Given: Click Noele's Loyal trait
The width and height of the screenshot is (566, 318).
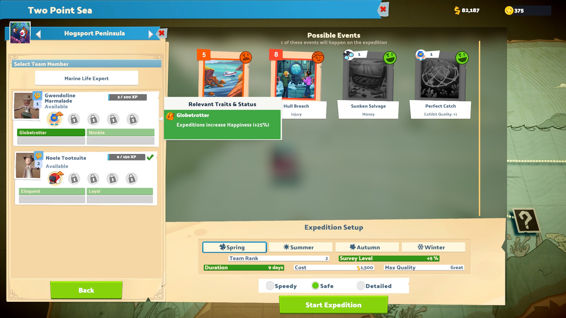Looking at the screenshot, I should (120, 191).
